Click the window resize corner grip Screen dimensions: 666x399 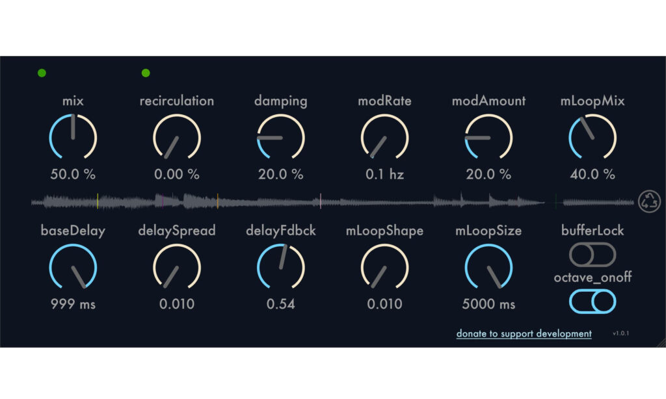[661, 343]
